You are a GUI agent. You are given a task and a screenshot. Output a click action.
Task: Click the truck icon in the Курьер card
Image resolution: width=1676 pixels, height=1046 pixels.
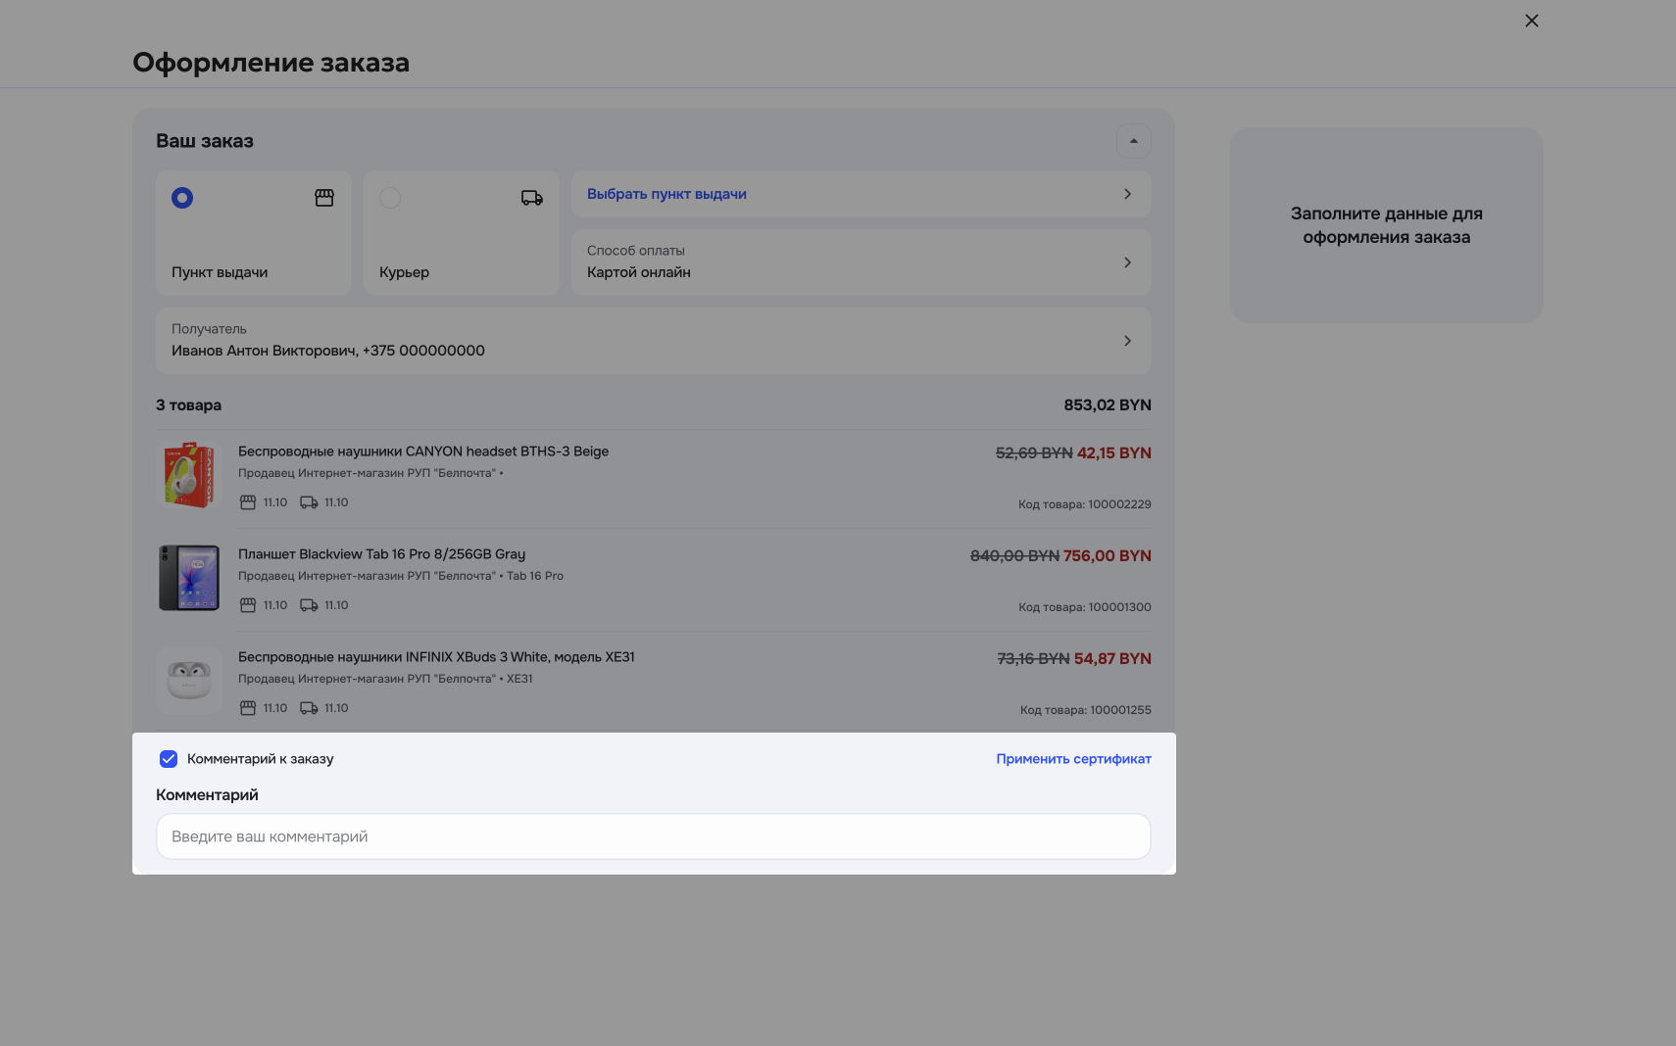click(531, 198)
